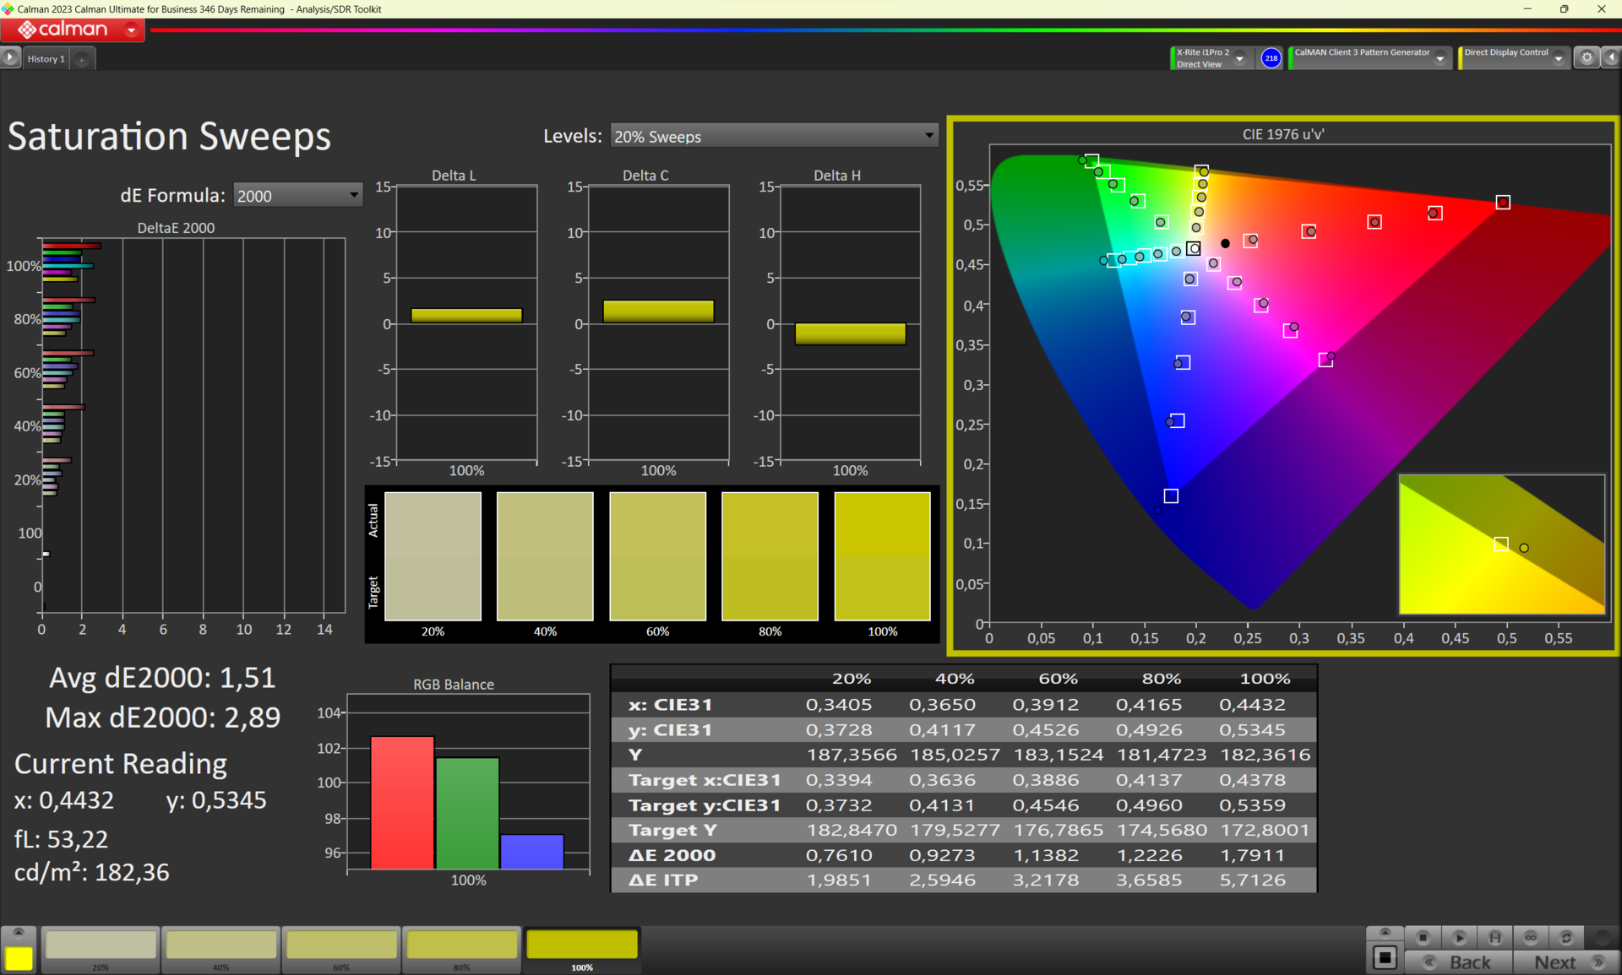The height and width of the screenshot is (975, 1622).
Task: Toggle continuous read infinity icon
Action: [x=1530, y=937]
